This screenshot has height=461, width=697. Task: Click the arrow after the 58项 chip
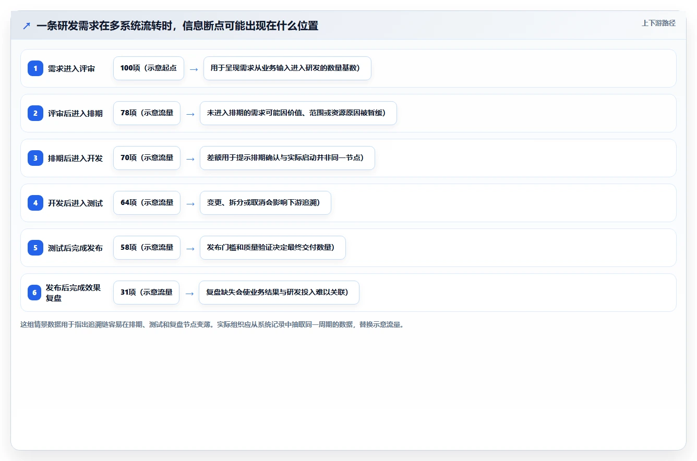coord(190,248)
